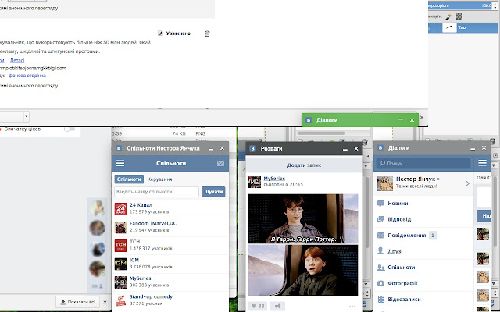The width and height of the screenshot is (500, 312).
Task: Click the Спільноти groups icon in menu
Action: click(380, 267)
